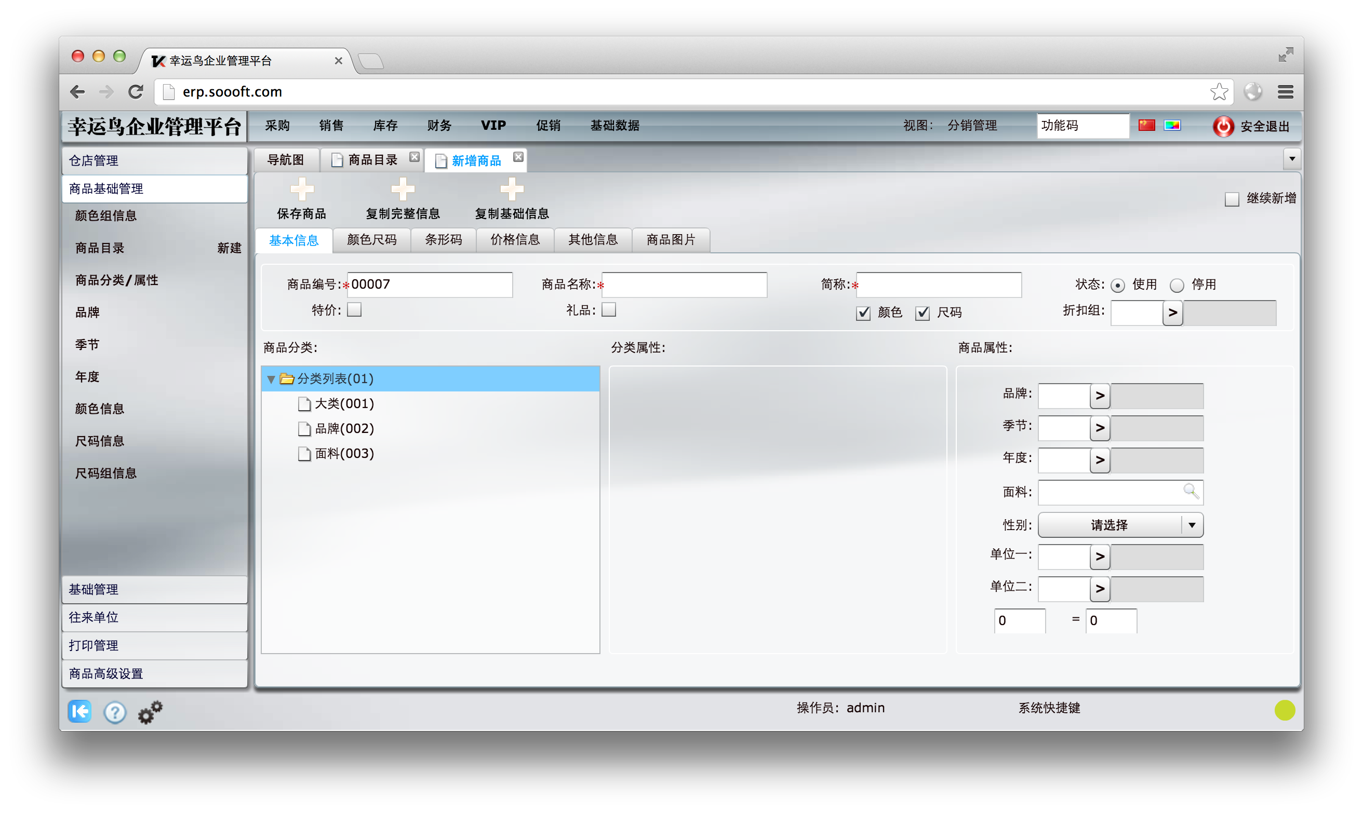Screen dimensions: 1363x813
Task: Click the 复制基础信息 plus icon
Action: point(512,189)
